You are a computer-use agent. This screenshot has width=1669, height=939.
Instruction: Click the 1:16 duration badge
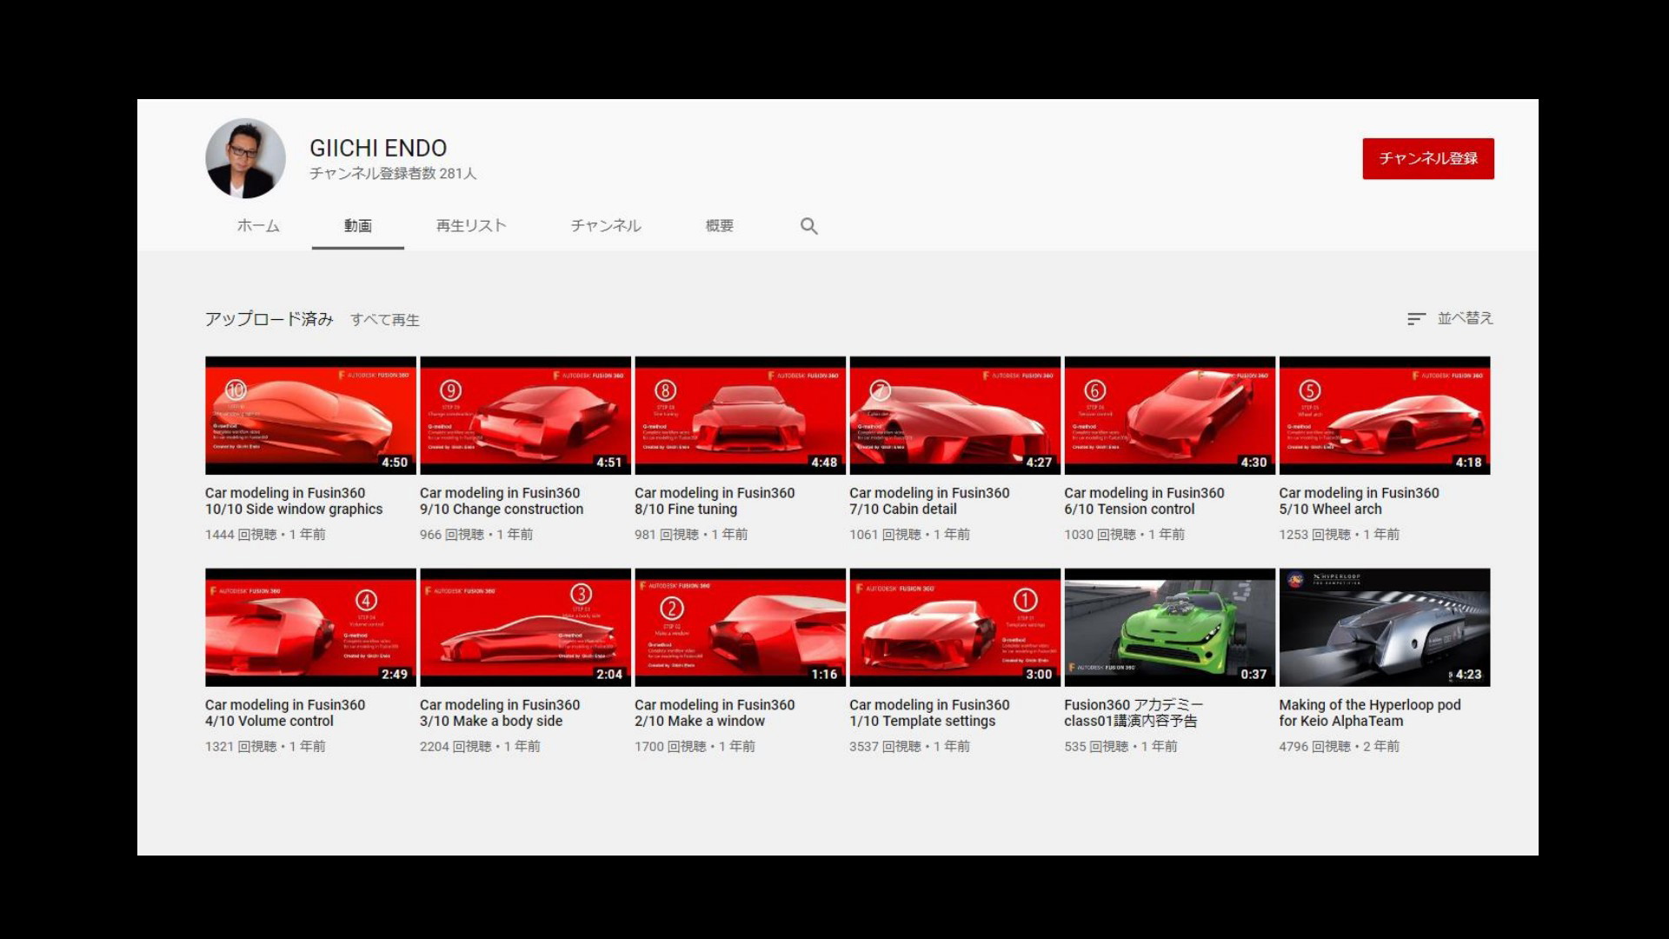coord(824,675)
